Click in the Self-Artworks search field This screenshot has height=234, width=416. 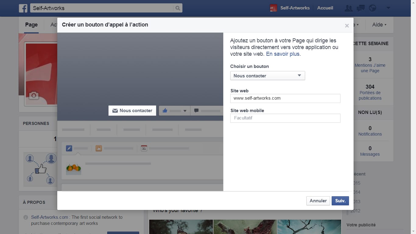coord(102,8)
